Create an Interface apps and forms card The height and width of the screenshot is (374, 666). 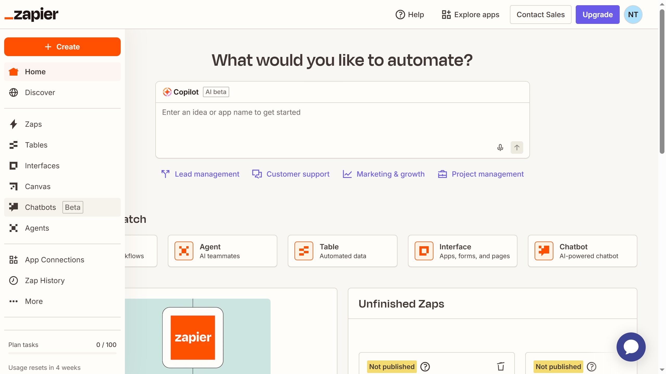pyautogui.click(x=463, y=251)
